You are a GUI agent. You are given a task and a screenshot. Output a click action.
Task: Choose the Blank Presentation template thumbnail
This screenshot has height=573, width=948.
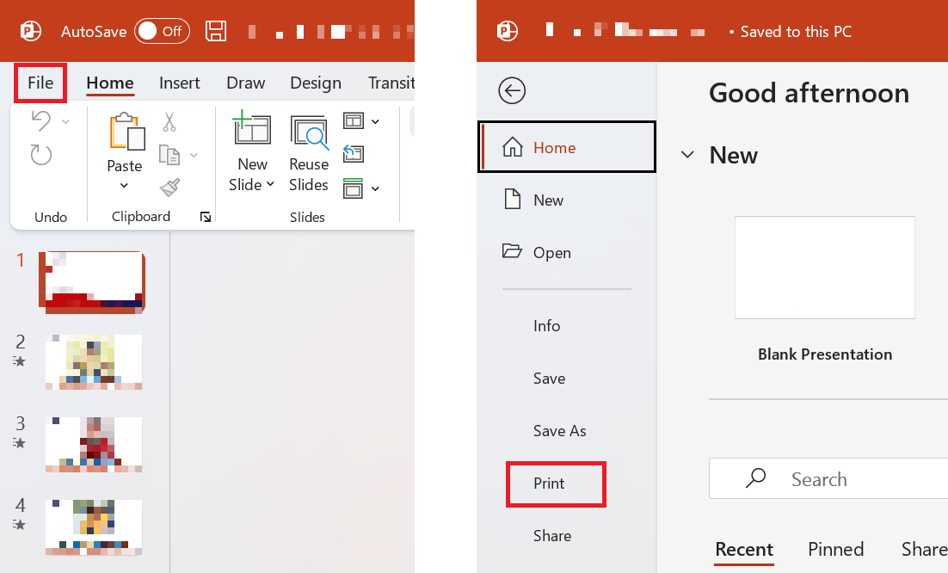click(x=825, y=268)
